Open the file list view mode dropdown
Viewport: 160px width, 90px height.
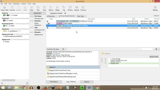[x=64, y=49]
